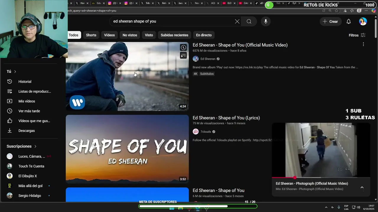This screenshot has height=212, width=378.
Task: Open the 7clouds channel avatar
Action: tap(195, 132)
